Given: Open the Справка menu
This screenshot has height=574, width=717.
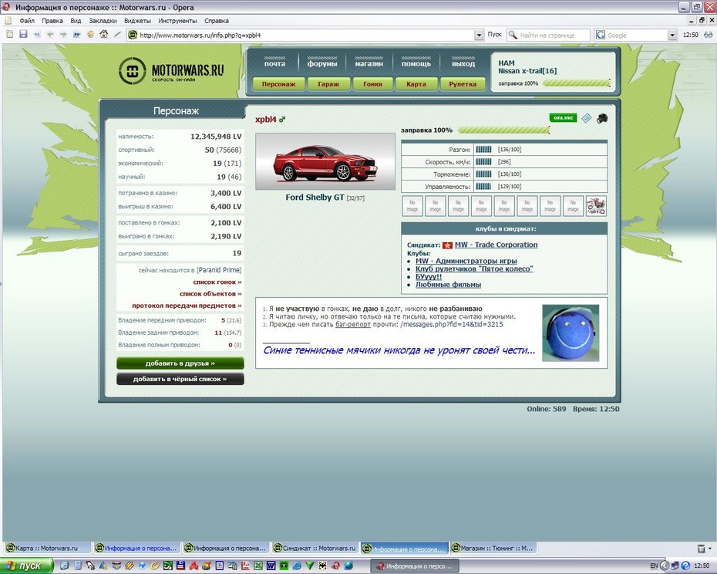Looking at the screenshot, I should click(217, 21).
